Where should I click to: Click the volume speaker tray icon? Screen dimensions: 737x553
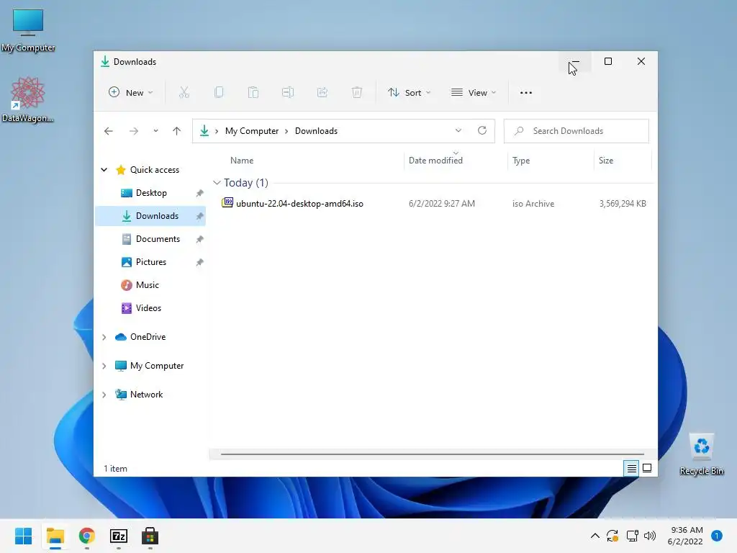(650, 536)
